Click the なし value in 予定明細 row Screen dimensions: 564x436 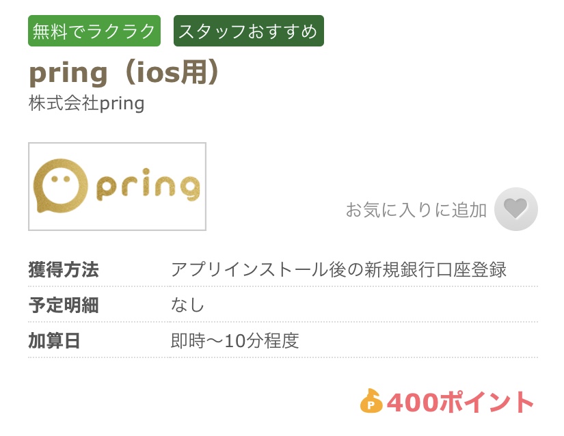[187, 305]
